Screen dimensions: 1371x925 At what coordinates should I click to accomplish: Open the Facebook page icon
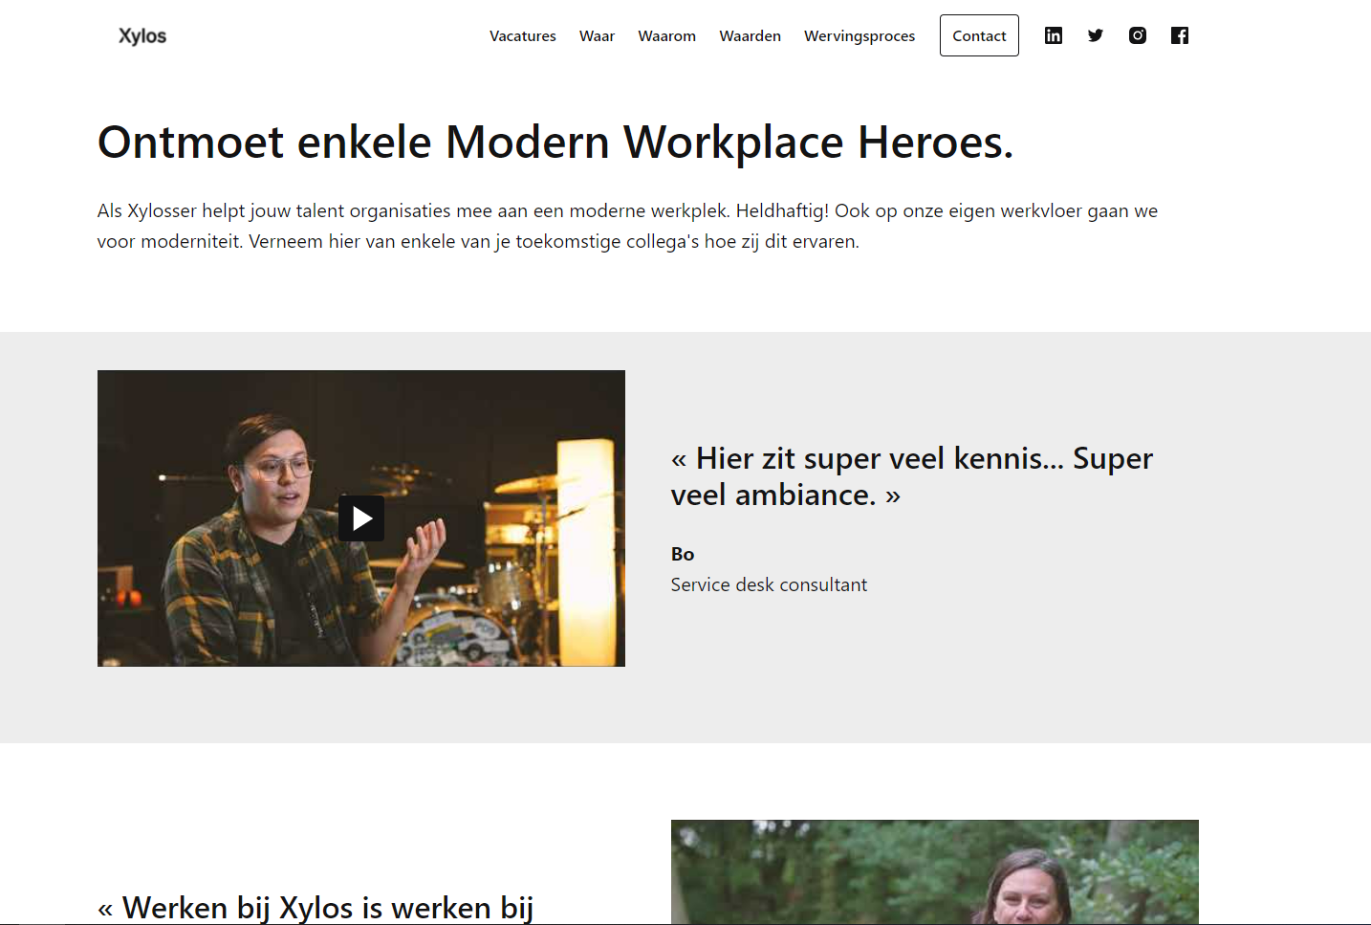(1179, 35)
